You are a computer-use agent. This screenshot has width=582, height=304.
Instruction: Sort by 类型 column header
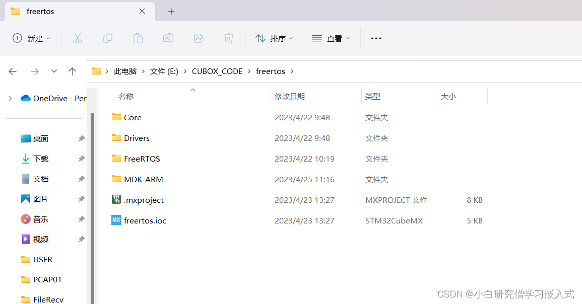tap(373, 97)
